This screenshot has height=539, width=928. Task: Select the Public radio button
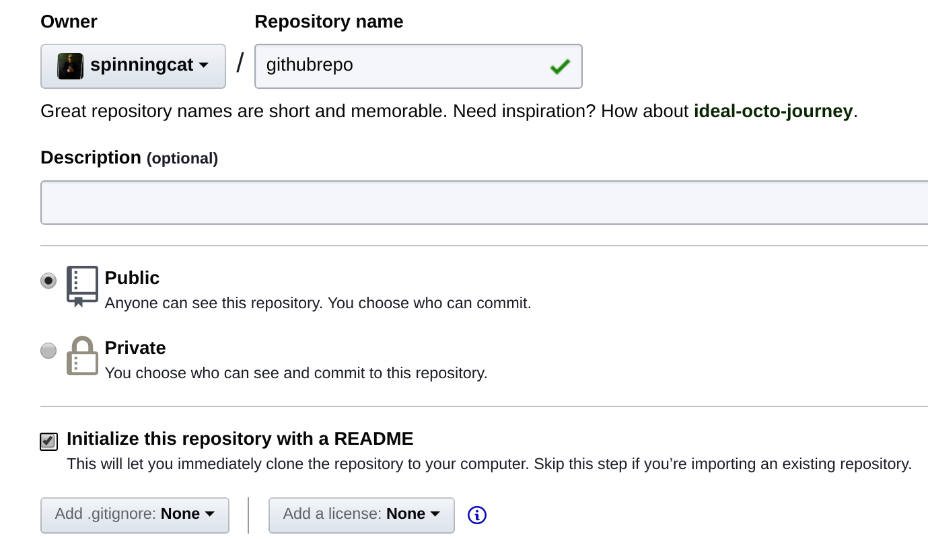(48, 281)
